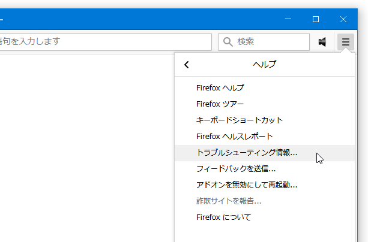
Task: Open Firefox ヘルスレポート entry
Action: click(265, 137)
